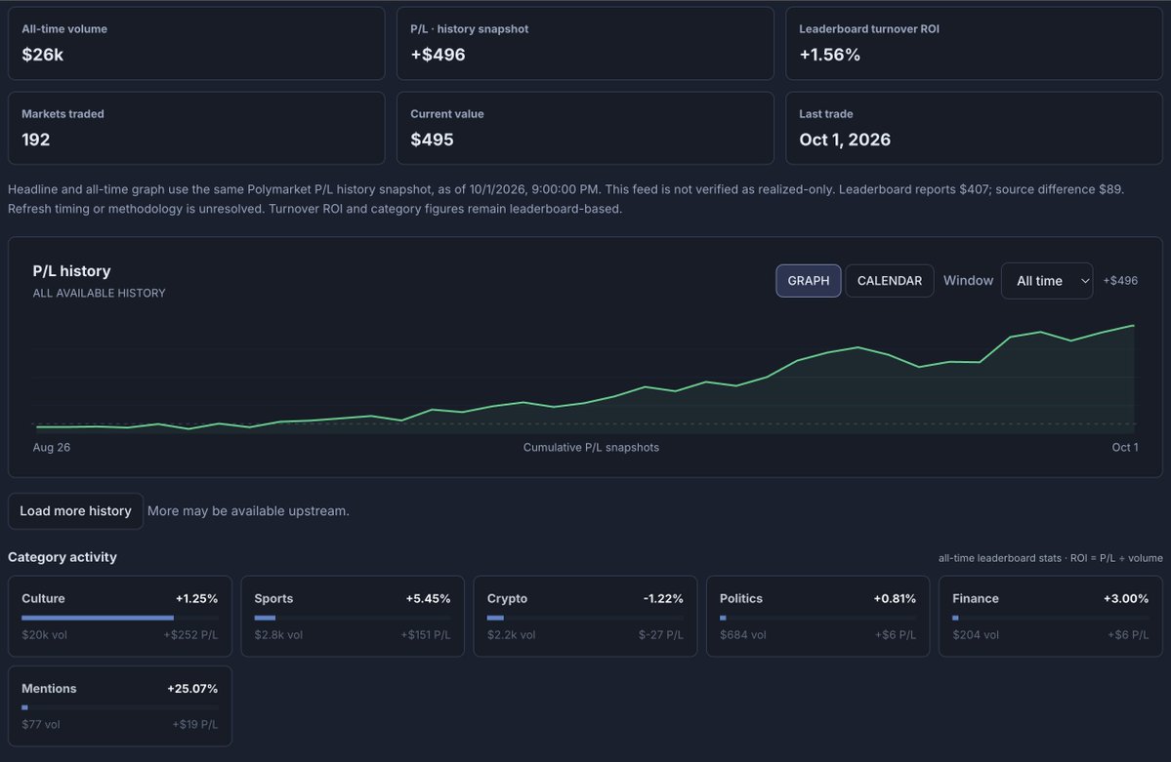Click the Oct 1 endpoint of P/L graph
The width and height of the screenshot is (1171, 762).
pyautogui.click(x=1134, y=326)
